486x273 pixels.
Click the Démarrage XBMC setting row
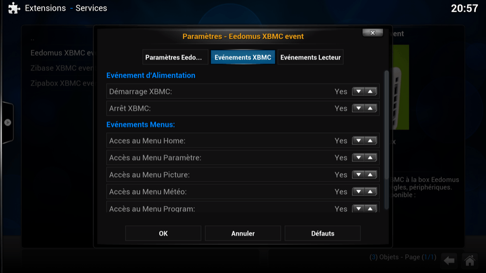pos(243,91)
